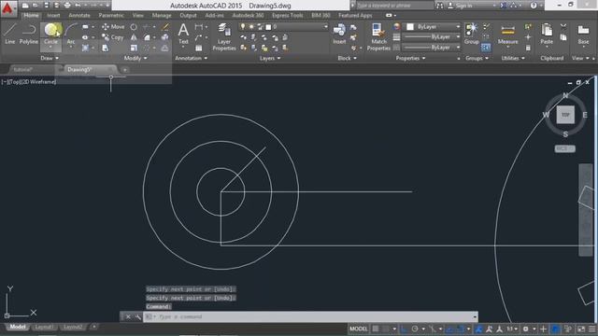Toggle the layer freeze sun icon
This screenshot has width=598, height=336.
[x=251, y=27]
